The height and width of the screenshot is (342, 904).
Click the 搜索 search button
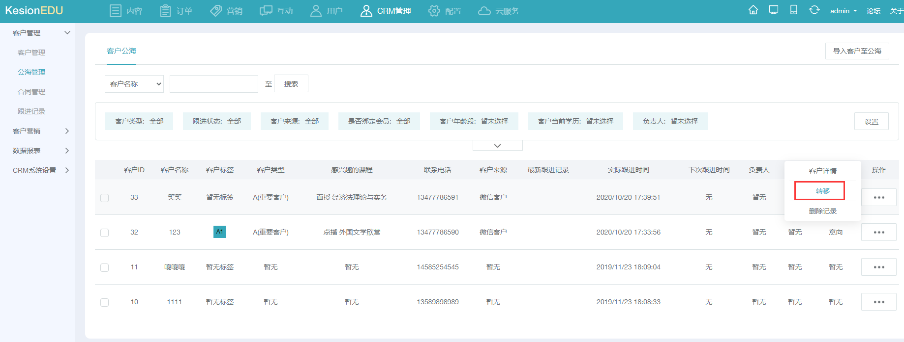[x=291, y=84]
